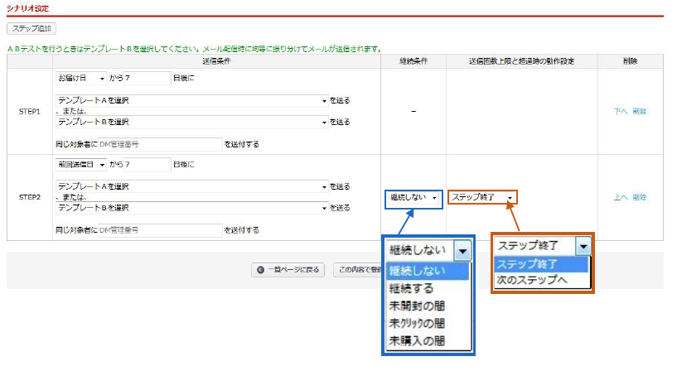Open STEP2 ステップ終了 action dropdown
This screenshot has width=677, height=371.
click(x=482, y=197)
